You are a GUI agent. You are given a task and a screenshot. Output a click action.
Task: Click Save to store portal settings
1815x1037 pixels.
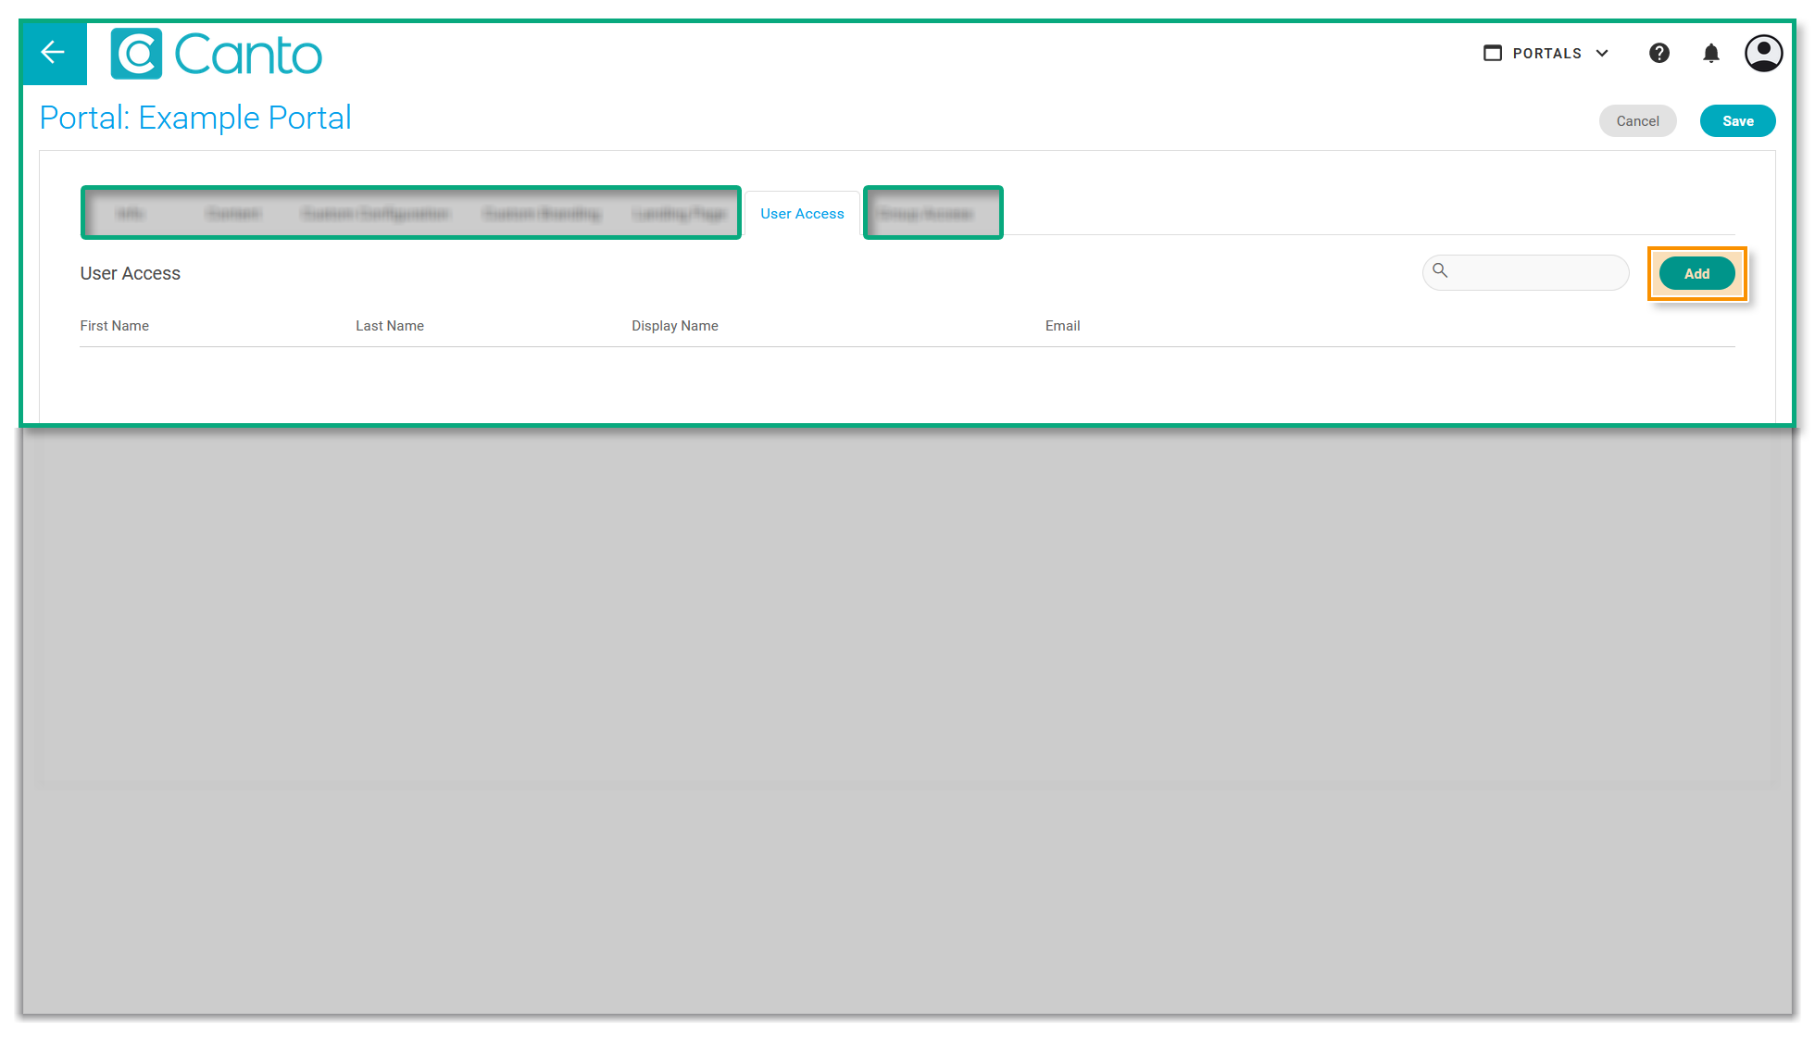1737,121
